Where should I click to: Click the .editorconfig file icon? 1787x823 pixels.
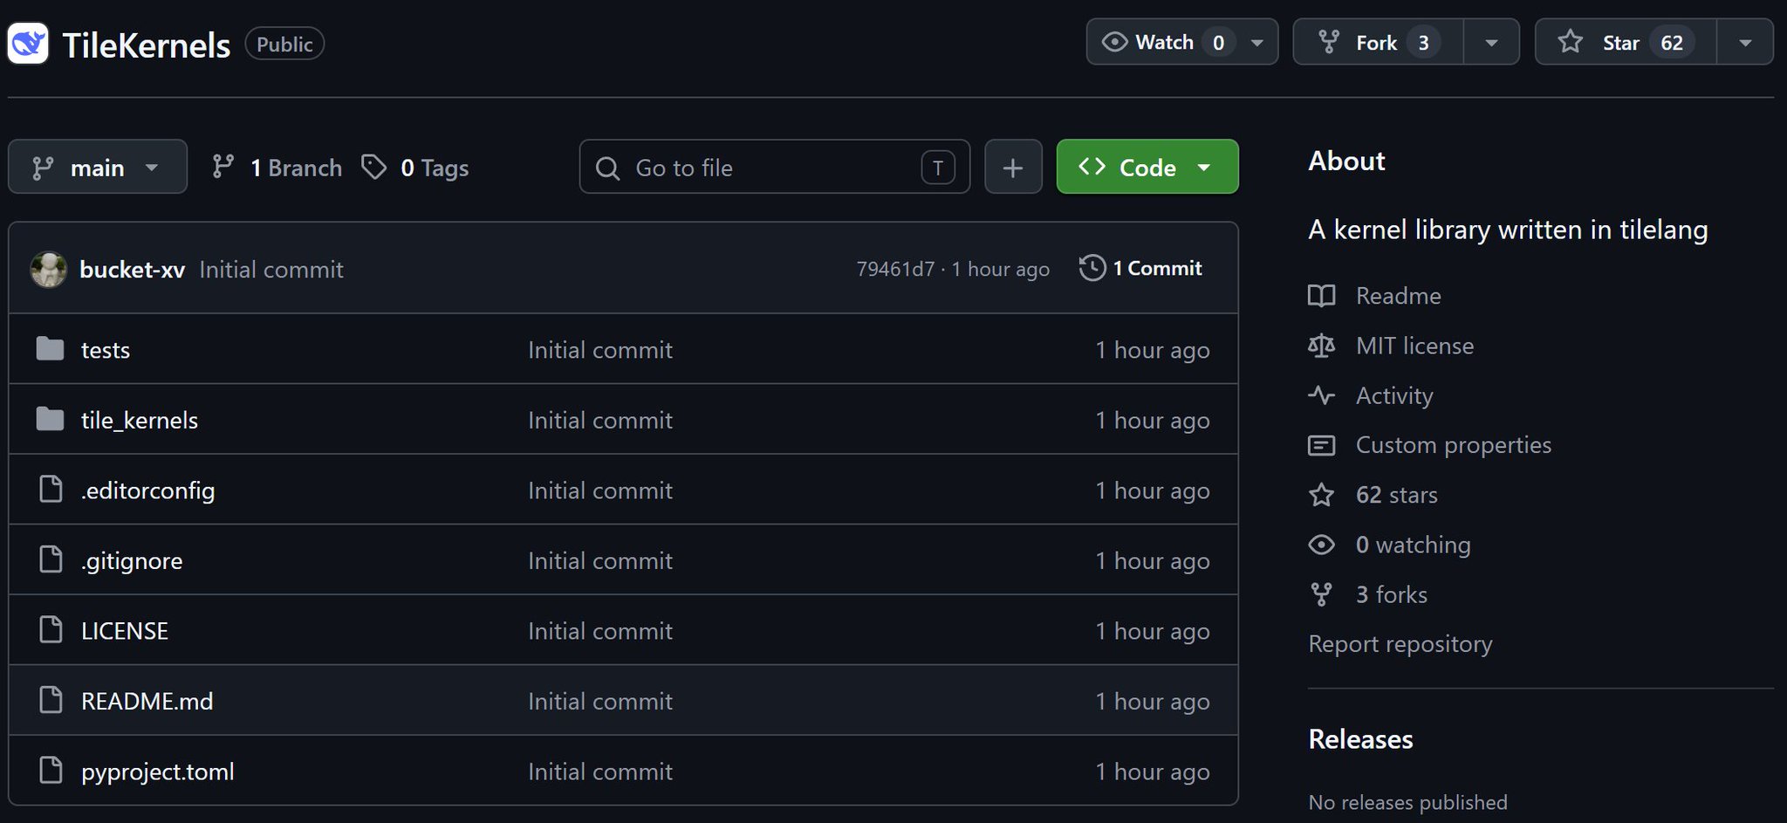click(51, 490)
